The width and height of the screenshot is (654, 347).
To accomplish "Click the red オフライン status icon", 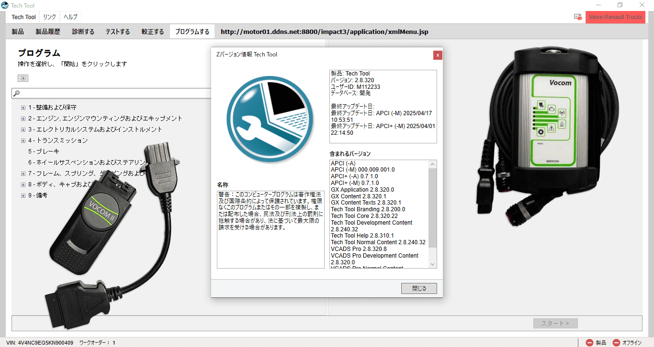I will coord(616,342).
